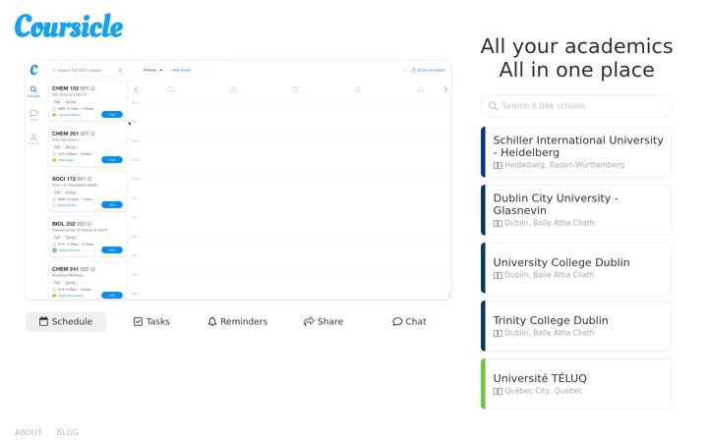Add the CHEM 102 course
Screen dimensions: 708x442
[x=112, y=115]
